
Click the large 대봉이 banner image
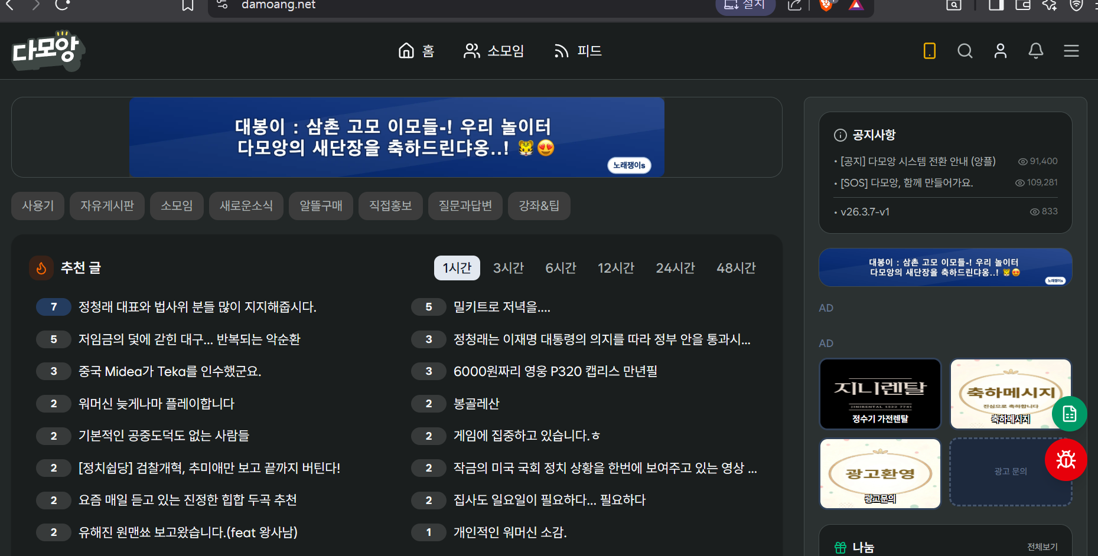point(397,137)
